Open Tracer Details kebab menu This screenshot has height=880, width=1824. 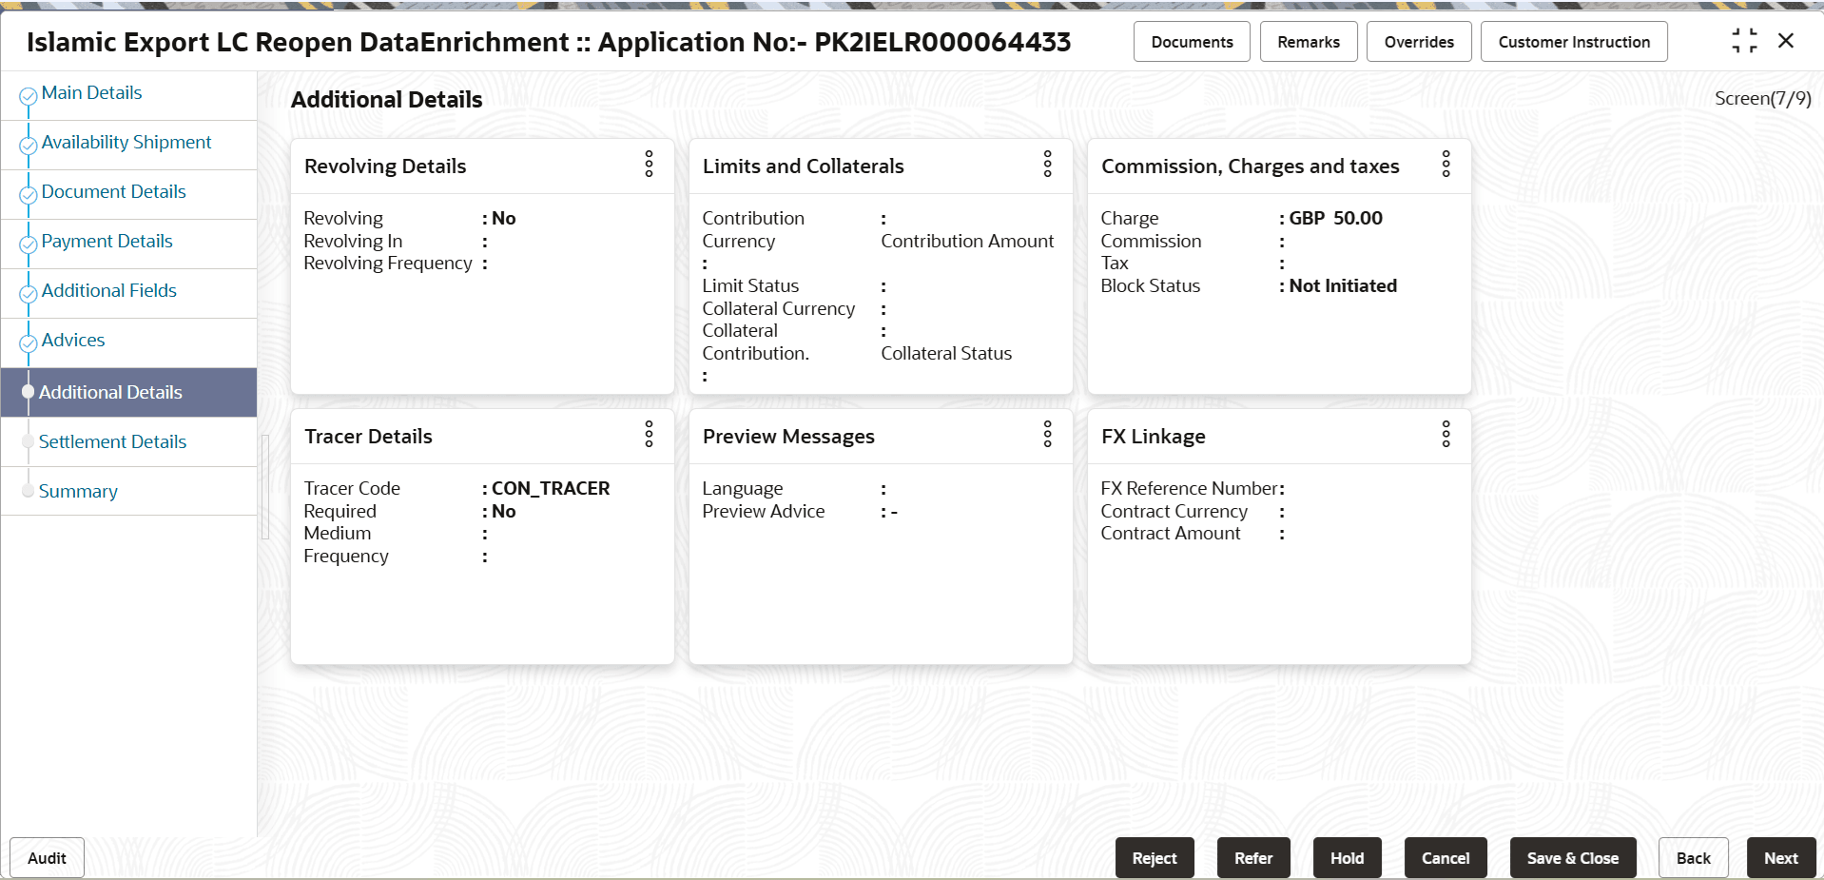[649, 434]
